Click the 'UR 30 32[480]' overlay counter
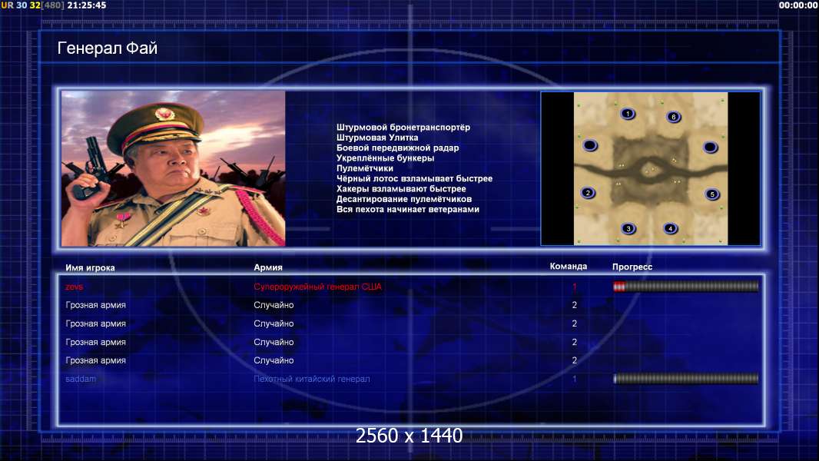The image size is (819, 461). [32, 5]
